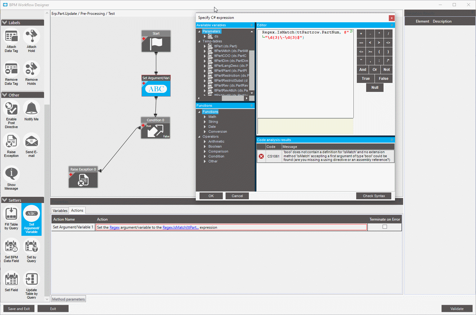Click the error icon for CS1061

click(261, 156)
